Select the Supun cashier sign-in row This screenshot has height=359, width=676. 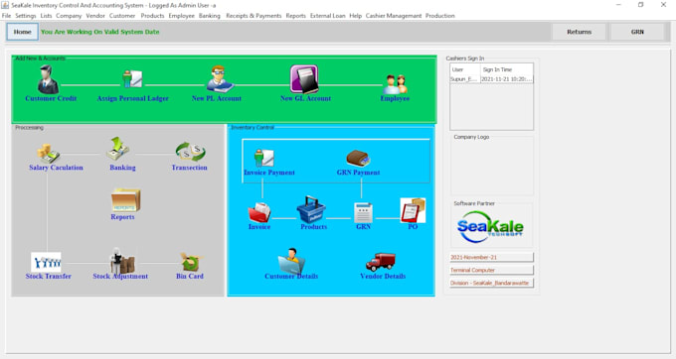pos(491,79)
